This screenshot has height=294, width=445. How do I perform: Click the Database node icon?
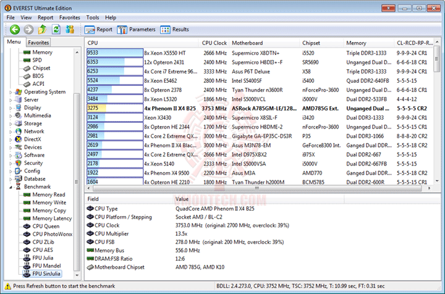(19, 179)
